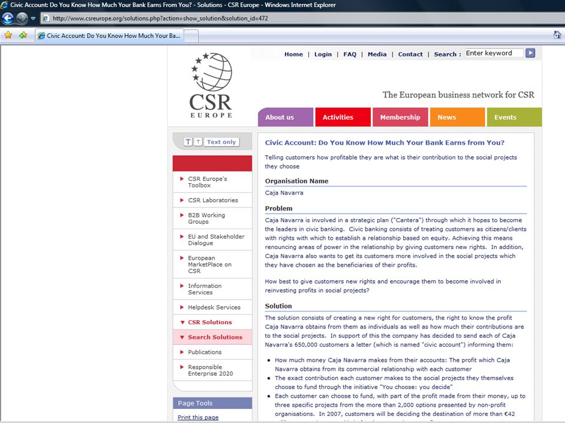The width and height of the screenshot is (565, 423).
Task: Click the Civic Account article heading
Action: 384,142
